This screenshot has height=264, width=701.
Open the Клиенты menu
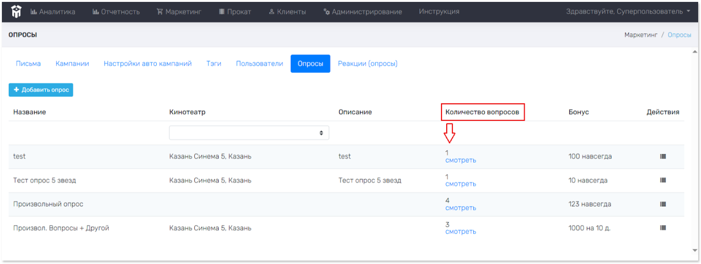[287, 12]
